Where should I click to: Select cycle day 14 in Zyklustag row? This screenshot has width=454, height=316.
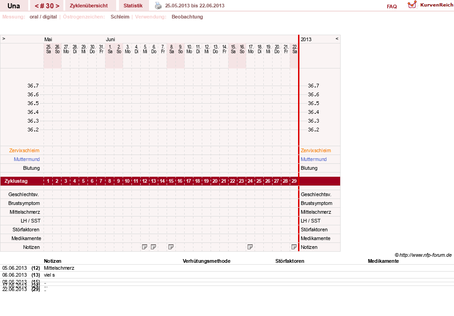point(162,181)
